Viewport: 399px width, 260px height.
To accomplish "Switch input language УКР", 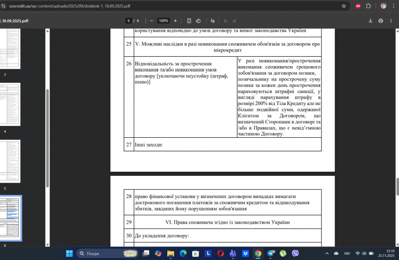I will (347, 253).
